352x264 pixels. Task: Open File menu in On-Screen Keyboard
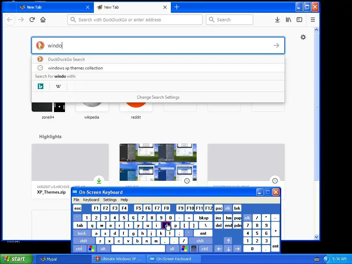point(76,200)
